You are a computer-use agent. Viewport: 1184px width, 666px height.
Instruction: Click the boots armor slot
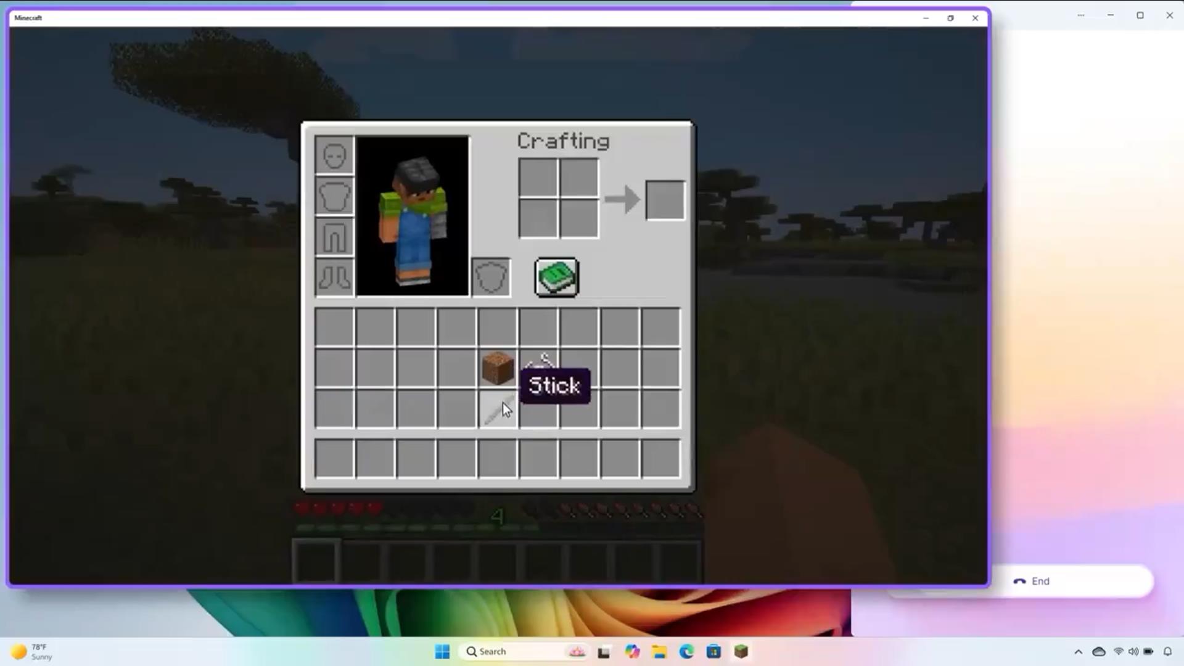(x=334, y=277)
